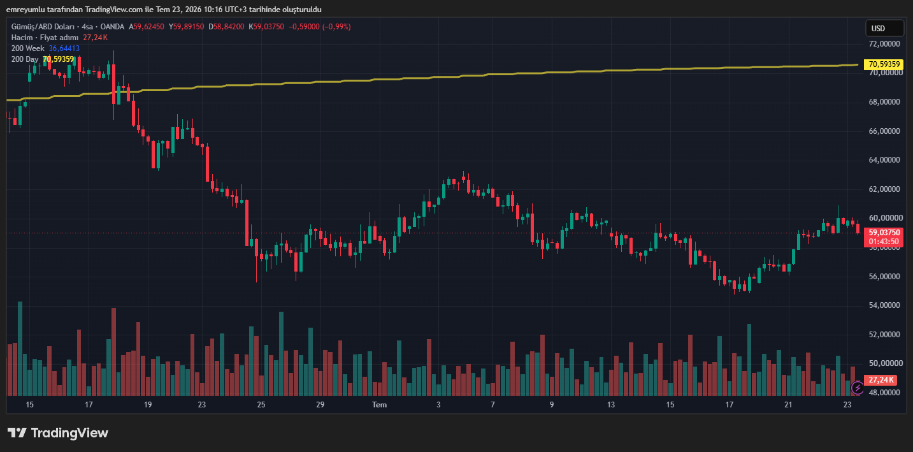Click the TradingView logo icon
The height and width of the screenshot is (452, 913).
point(17,433)
